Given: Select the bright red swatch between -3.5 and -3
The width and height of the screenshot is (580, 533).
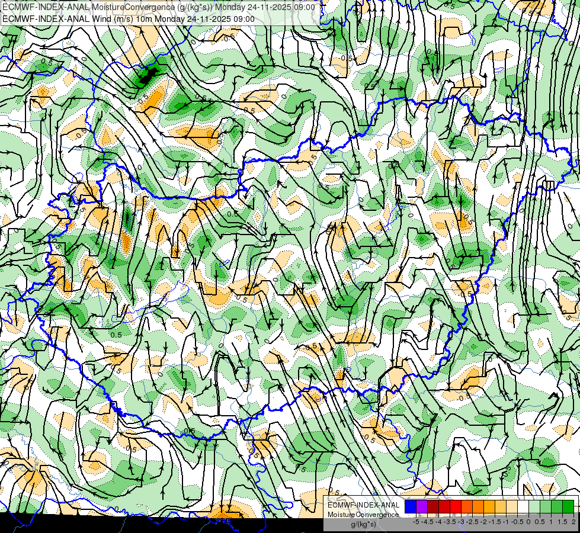Looking at the screenshot, I should click(x=456, y=507).
